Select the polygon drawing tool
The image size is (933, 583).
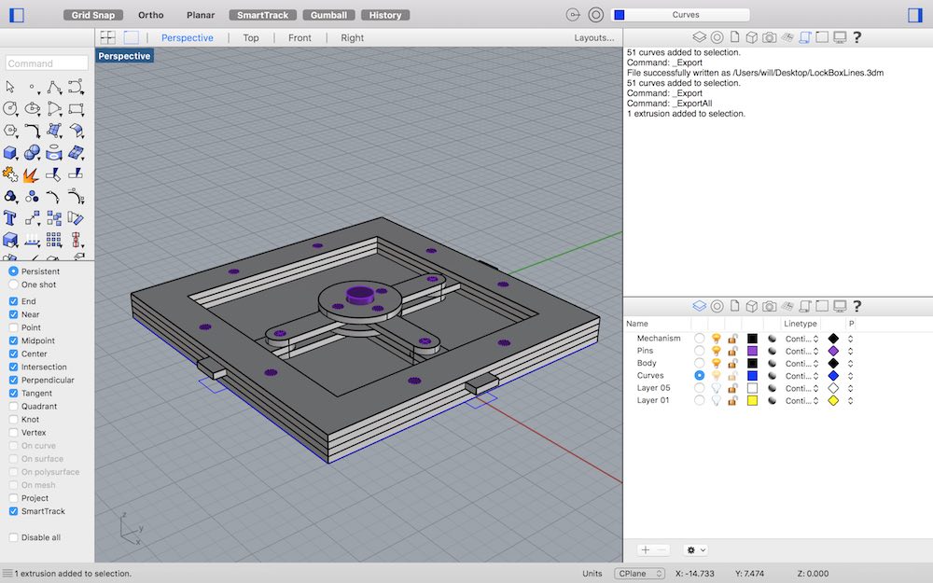[10, 131]
